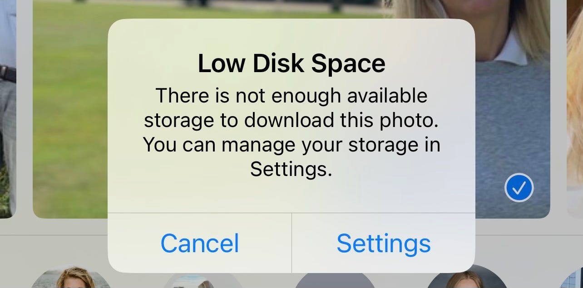Select the circular thumbnail of the long-haired person
Screen dimensions: 583x288
coord(467,277)
